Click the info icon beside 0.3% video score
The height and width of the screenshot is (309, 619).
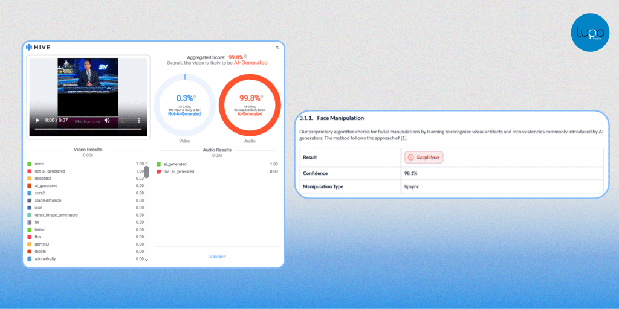coord(193,95)
